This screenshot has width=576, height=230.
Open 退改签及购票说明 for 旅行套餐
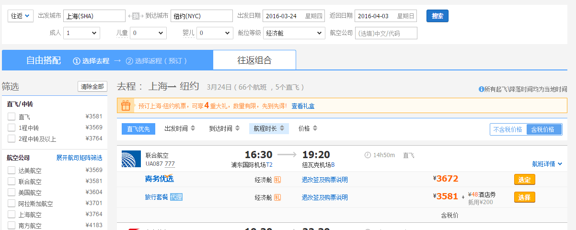point(325,197)
